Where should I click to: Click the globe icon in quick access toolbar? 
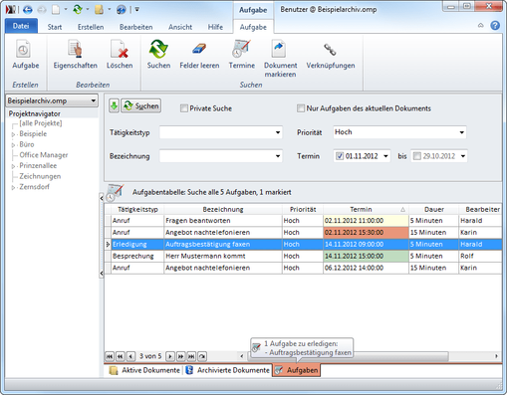pyautogui.click(x=122, y=10)
